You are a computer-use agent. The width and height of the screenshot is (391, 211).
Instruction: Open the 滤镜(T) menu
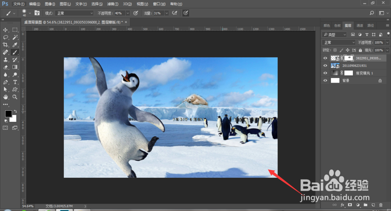(x=113, y=4)
